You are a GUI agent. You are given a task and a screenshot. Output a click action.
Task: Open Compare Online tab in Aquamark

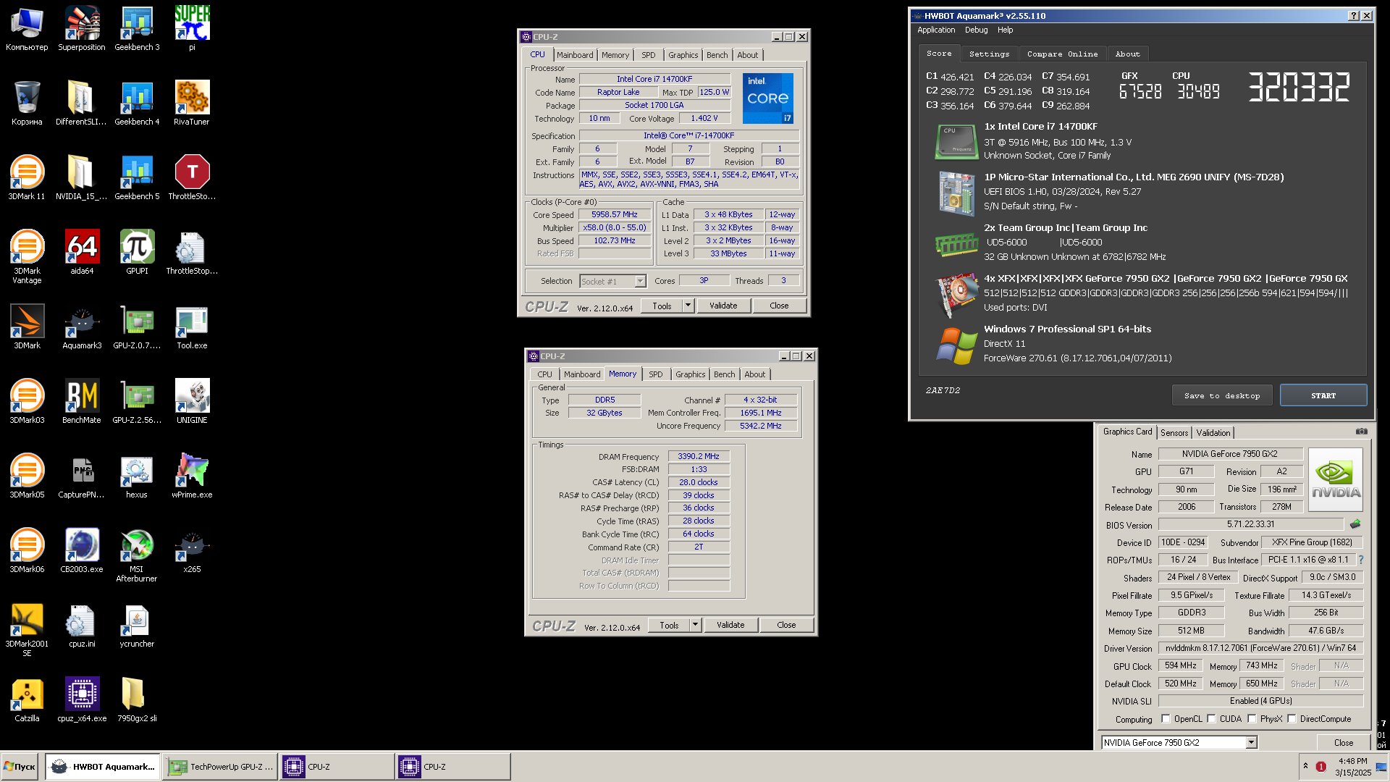tap(1062, 54)
